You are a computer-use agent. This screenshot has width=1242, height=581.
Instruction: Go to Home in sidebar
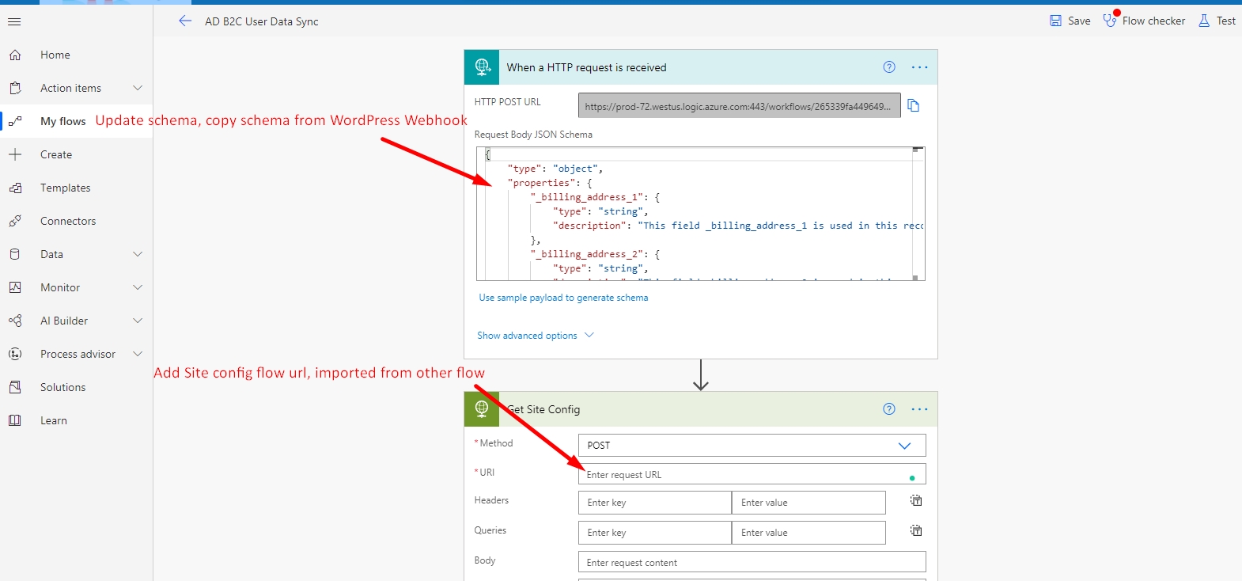55,55
